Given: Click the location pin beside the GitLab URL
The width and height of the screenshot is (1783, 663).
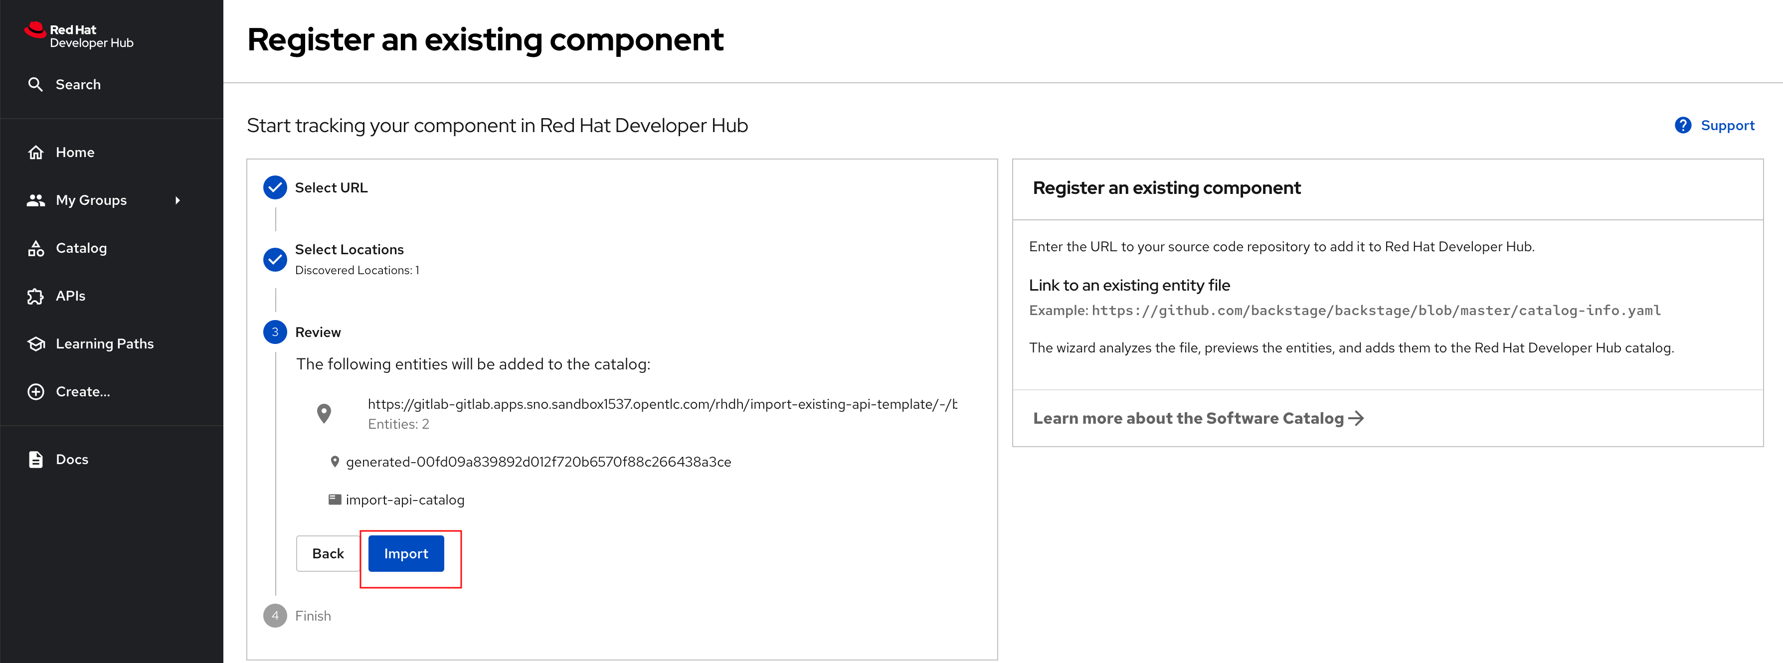Looking at the screenshot, I should coord(324,413).
